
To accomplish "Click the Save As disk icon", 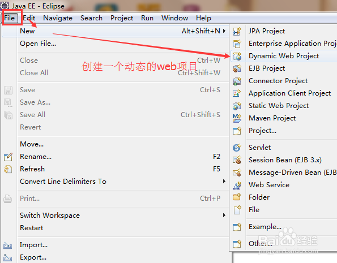I will (8, 102).
